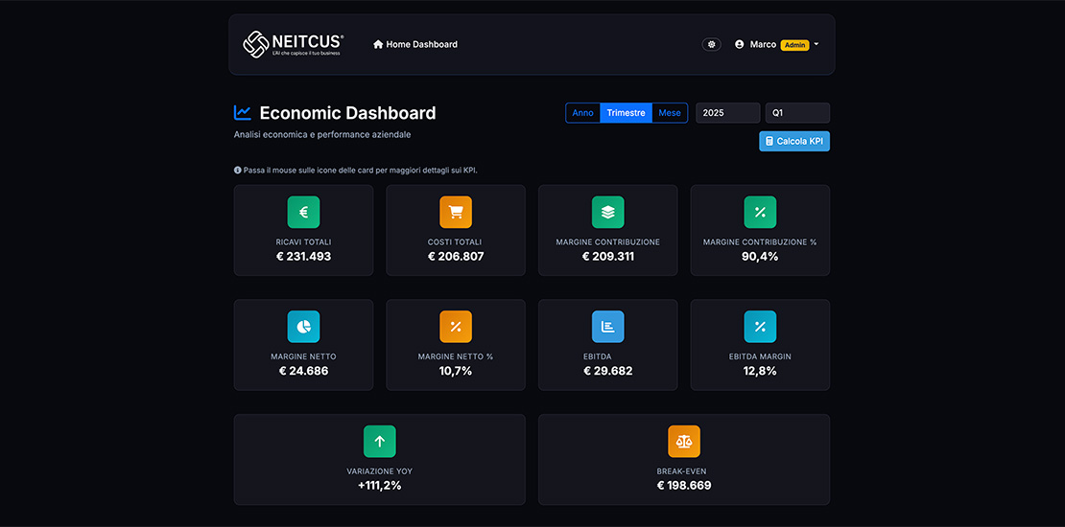Click the info icon before the hint text

(238, 171)
